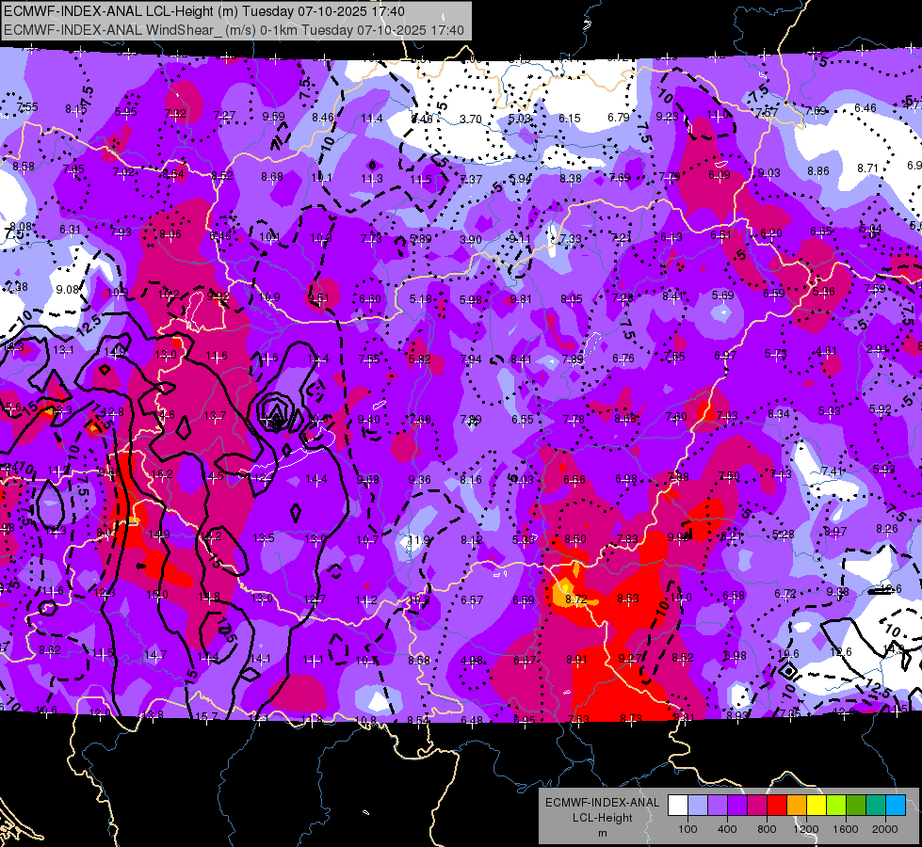Click the light lavender legend swatch
Image resolution: width=922 pixels, height=847 pixels.
(697, 806)
